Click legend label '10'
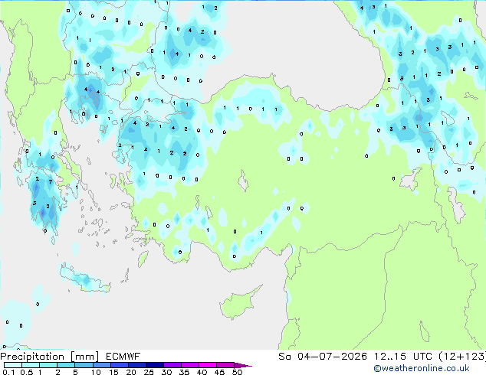Image resolution: width=486 pixels, height=375 pixels. coord(96,372)
